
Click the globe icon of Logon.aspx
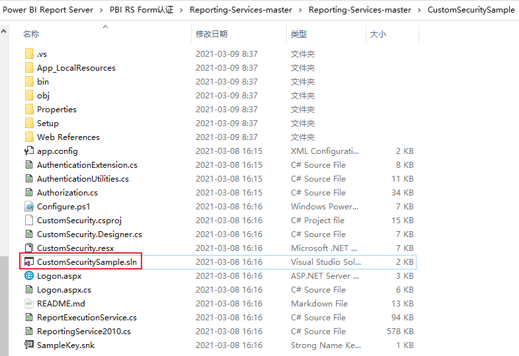point(29,275)
